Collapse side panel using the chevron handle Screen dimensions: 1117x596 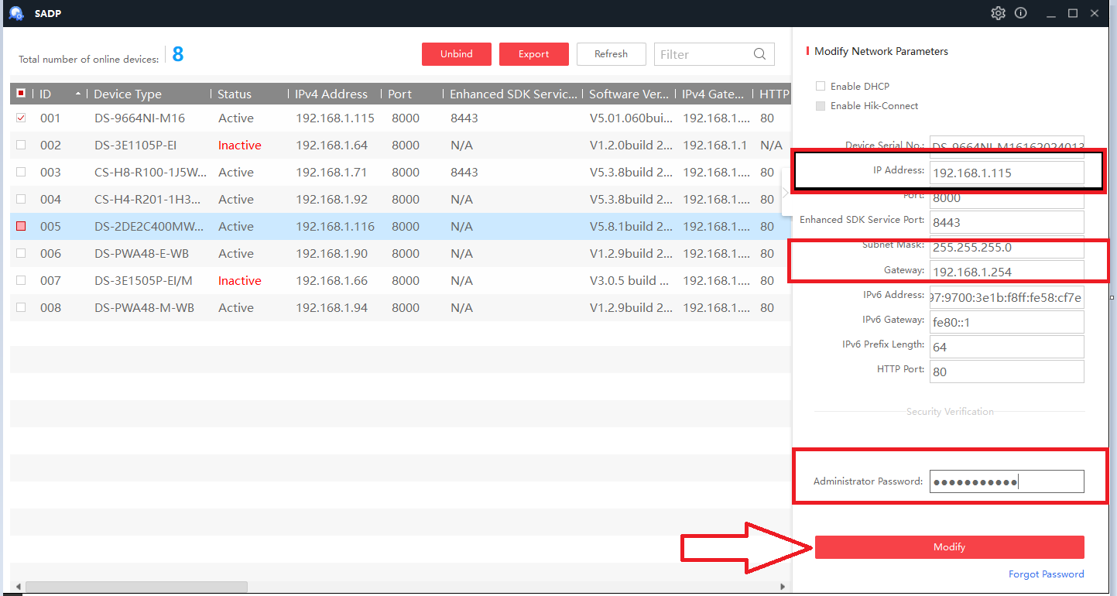(x=786, y=192)
